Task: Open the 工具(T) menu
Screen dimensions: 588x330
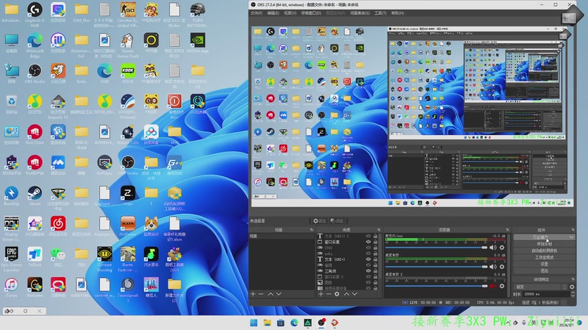Action: [x=380, y=13]
